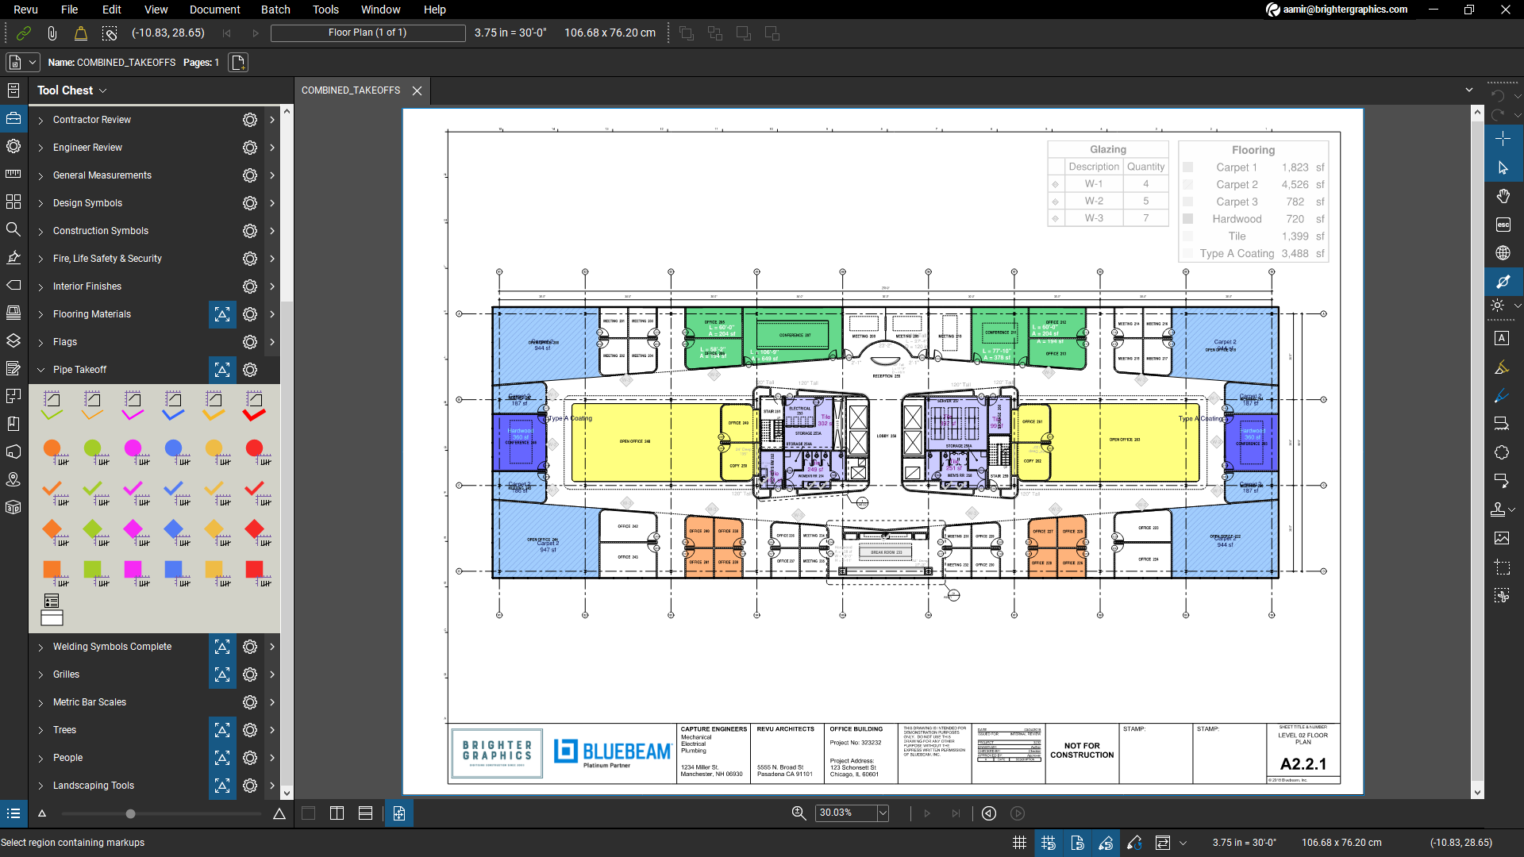Expand the Contractor Review section

(x=40, y=119)
